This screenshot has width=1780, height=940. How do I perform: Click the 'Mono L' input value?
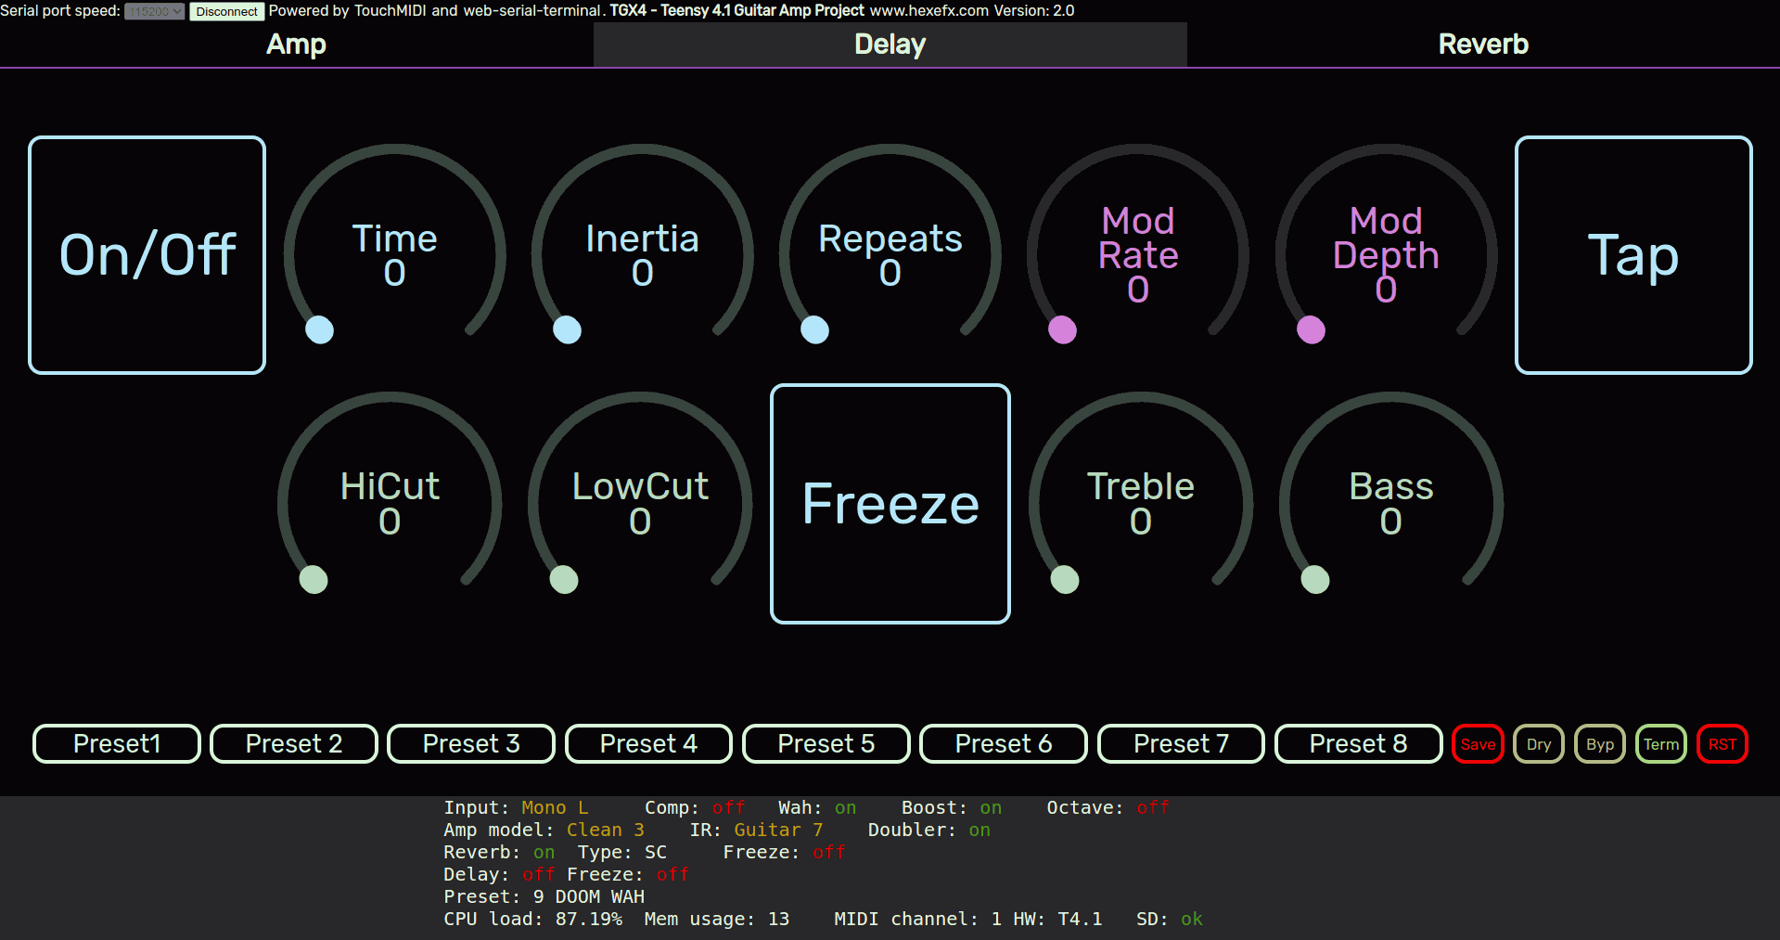tap(555, 807)
